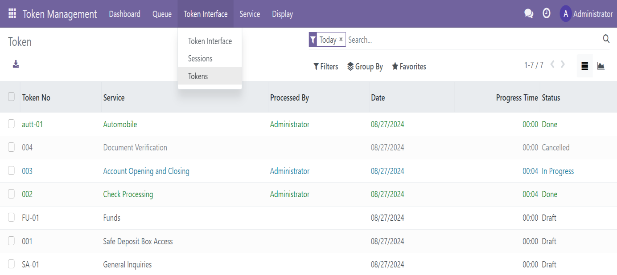Sort by the Status column header
617x275 pixels.
pos(551,97)
